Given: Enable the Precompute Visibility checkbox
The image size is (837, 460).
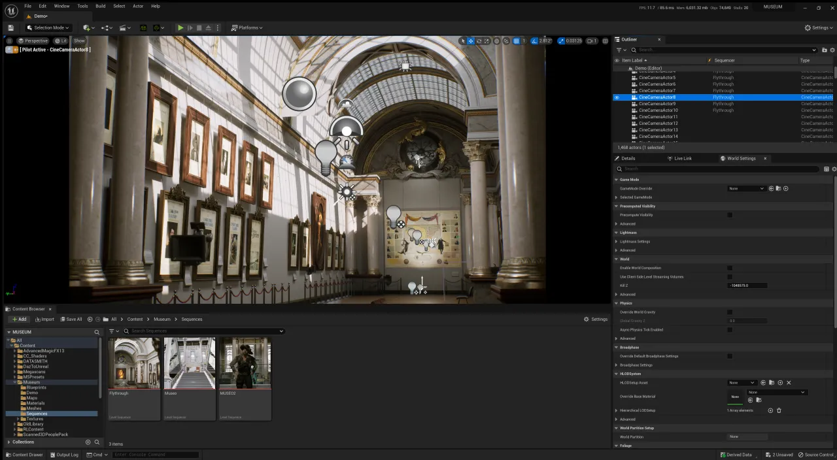Looking at the screenshot, I should tap(730, 215).
